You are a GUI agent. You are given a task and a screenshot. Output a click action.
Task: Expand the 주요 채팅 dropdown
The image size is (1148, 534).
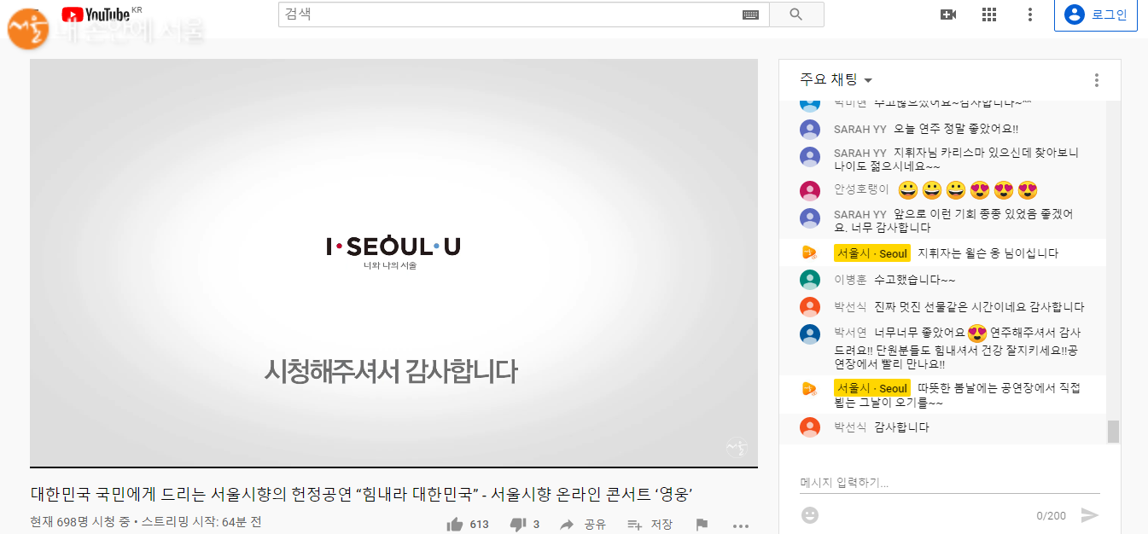[x=836, y=80]
